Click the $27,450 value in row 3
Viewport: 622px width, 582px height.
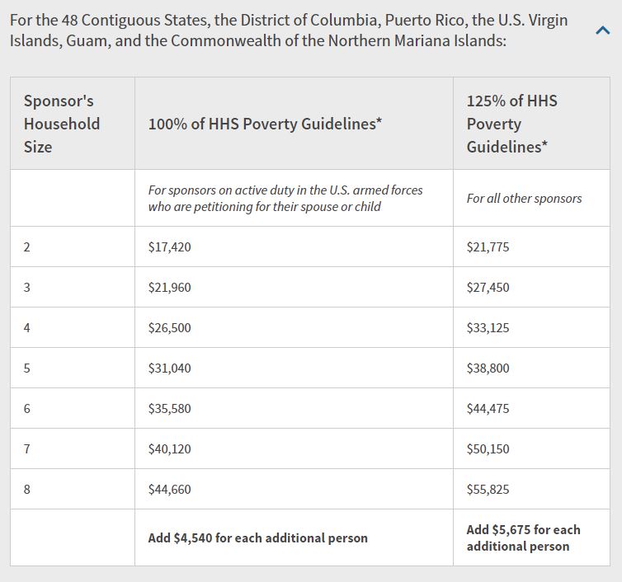[x=488, y=288]
